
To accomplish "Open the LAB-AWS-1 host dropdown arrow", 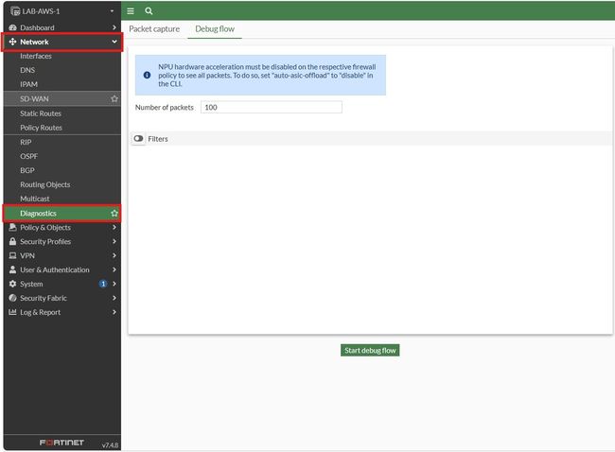I will pyautogui.click(x=113, y=11).
